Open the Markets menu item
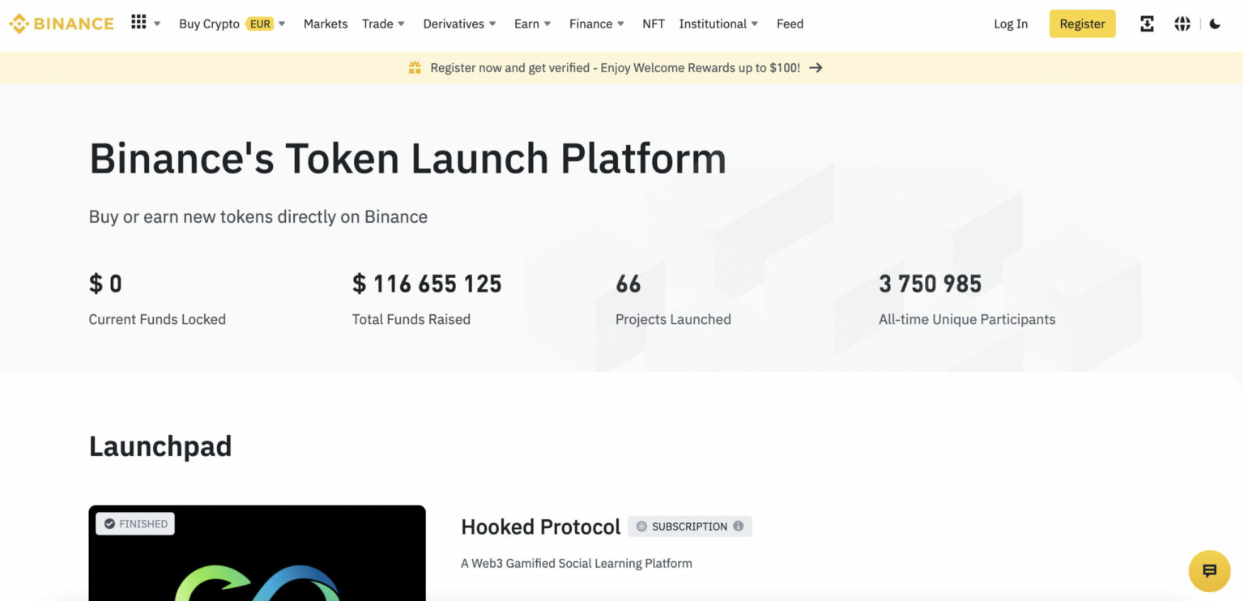1244x601 pixels. (325, 23)
